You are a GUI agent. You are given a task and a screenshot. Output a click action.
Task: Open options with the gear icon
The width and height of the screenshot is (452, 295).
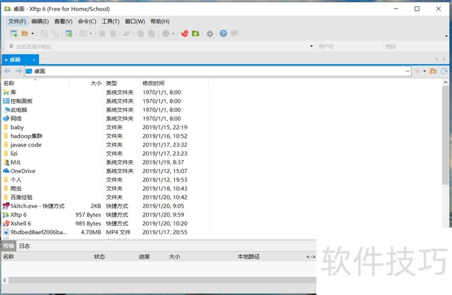tap(210, 34)
